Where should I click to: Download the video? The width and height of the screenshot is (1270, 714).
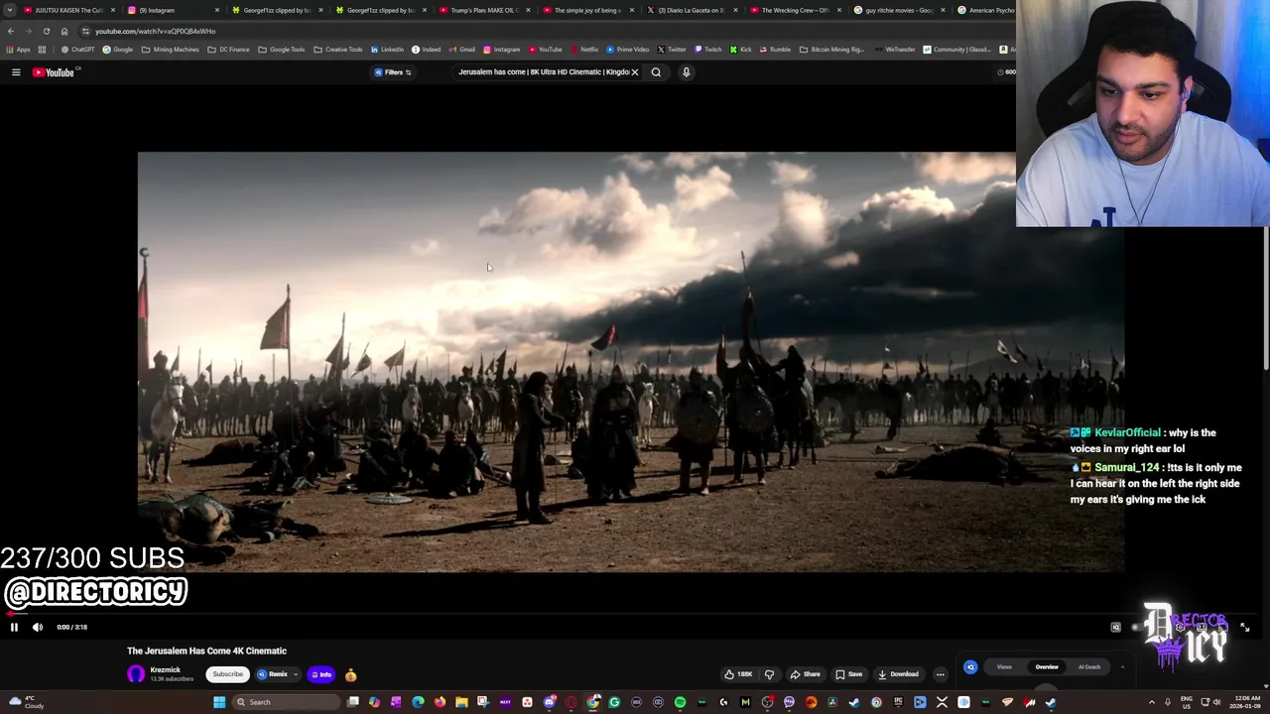tap(899, 674)
